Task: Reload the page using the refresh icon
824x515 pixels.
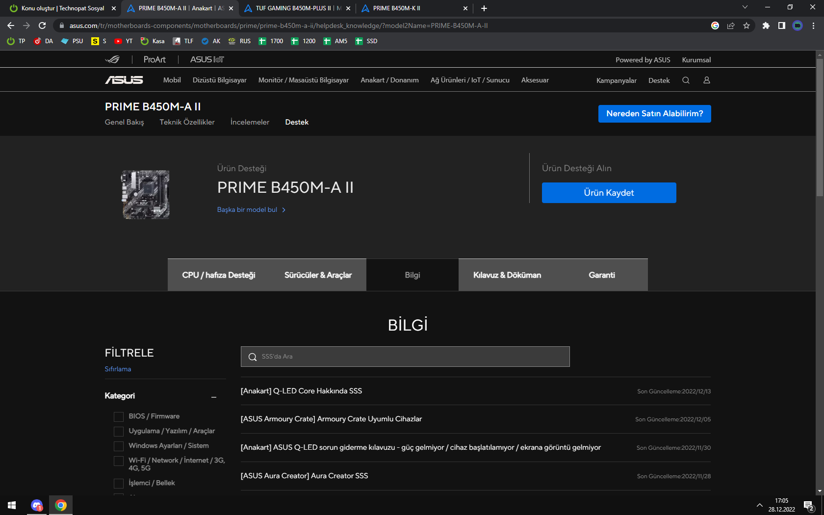Action: click(42, 26)
